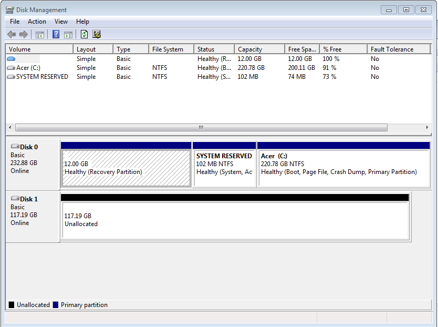Minimize the Disk Management window

pos(389,10)
